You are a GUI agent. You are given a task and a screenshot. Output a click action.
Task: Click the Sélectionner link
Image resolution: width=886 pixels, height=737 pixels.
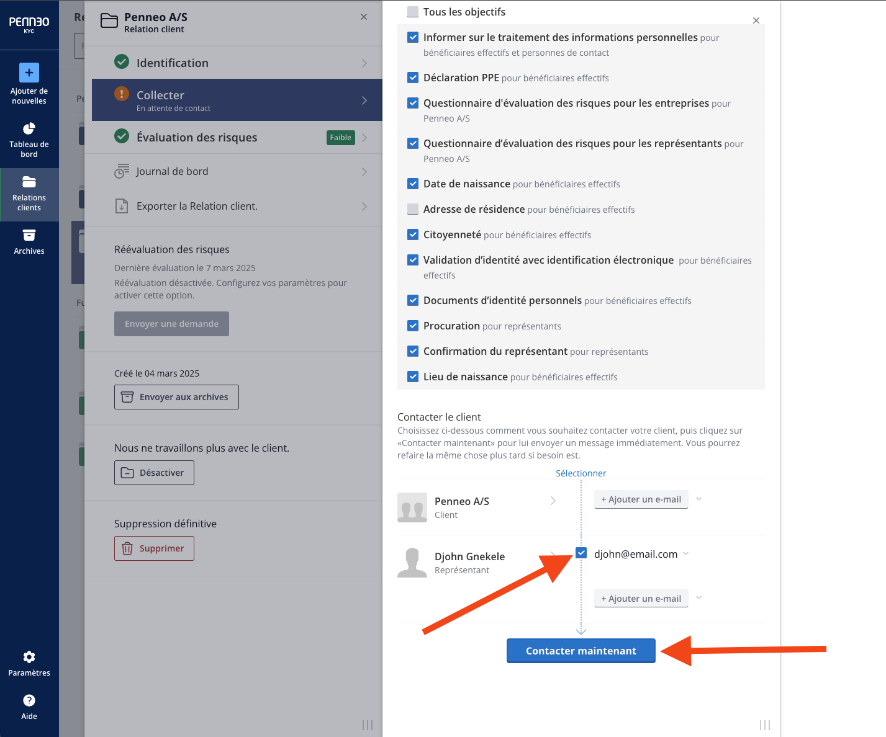click(581, 473)
